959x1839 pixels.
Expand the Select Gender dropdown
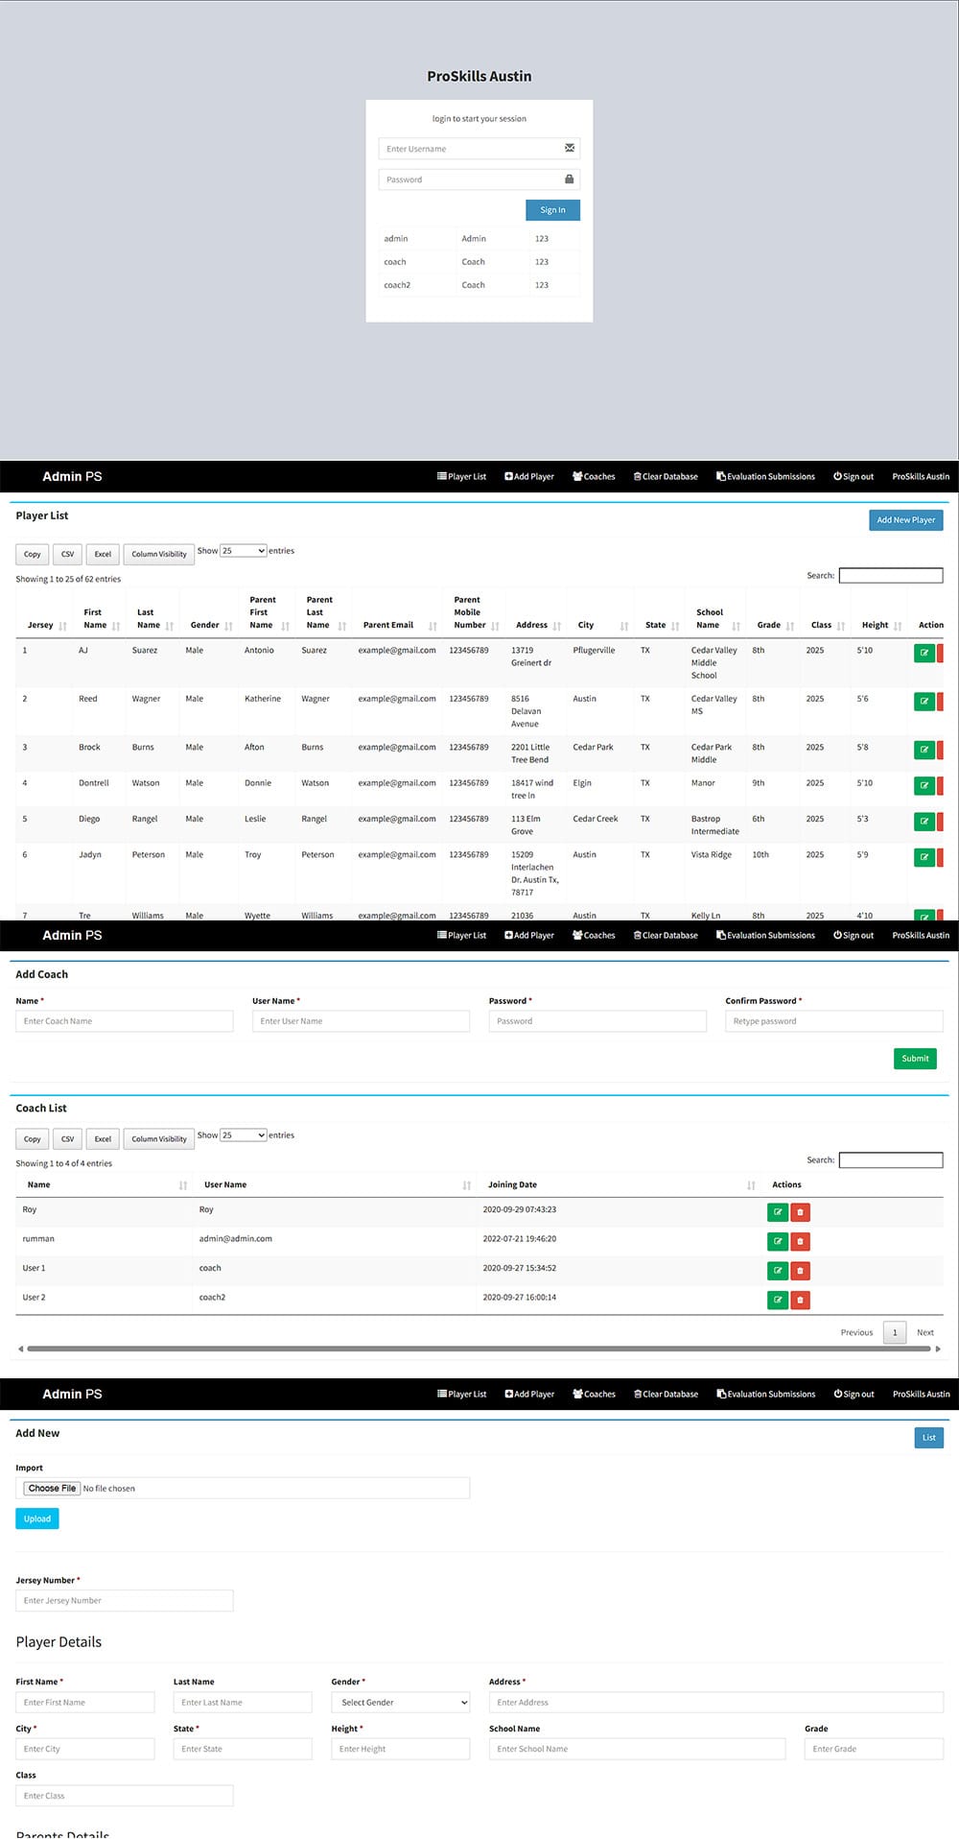400,1703
